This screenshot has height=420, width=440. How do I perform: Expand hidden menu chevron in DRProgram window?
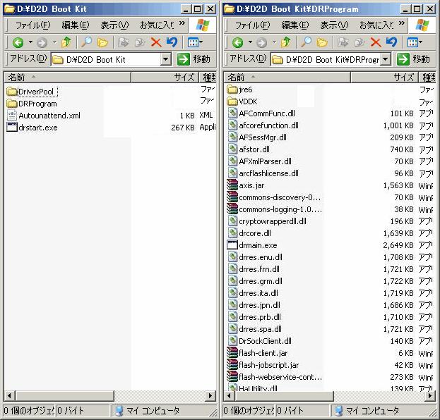pyautogui.click(x=402, y=23)
